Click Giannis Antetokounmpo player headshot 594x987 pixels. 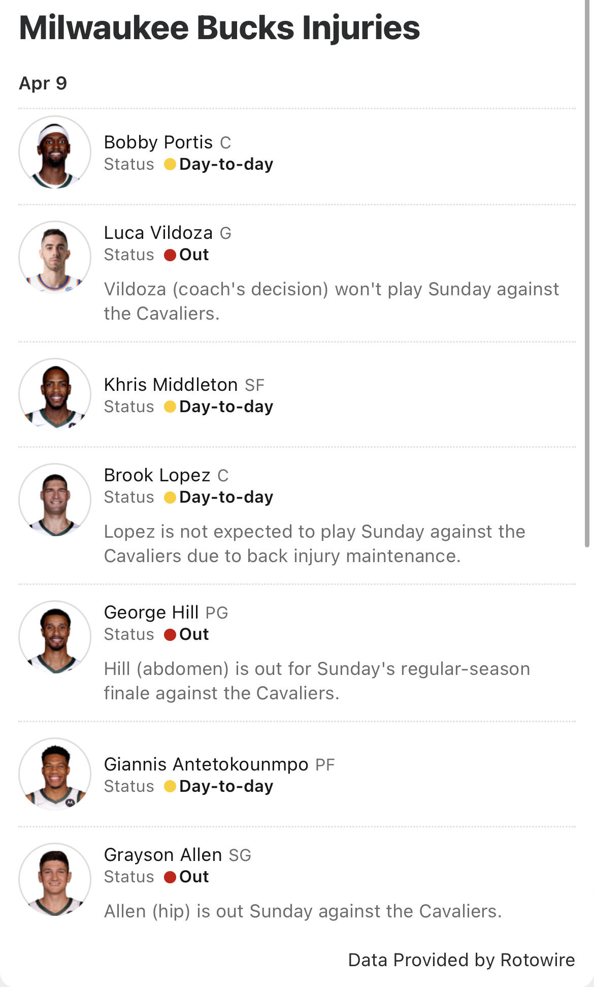click(55, 774)
